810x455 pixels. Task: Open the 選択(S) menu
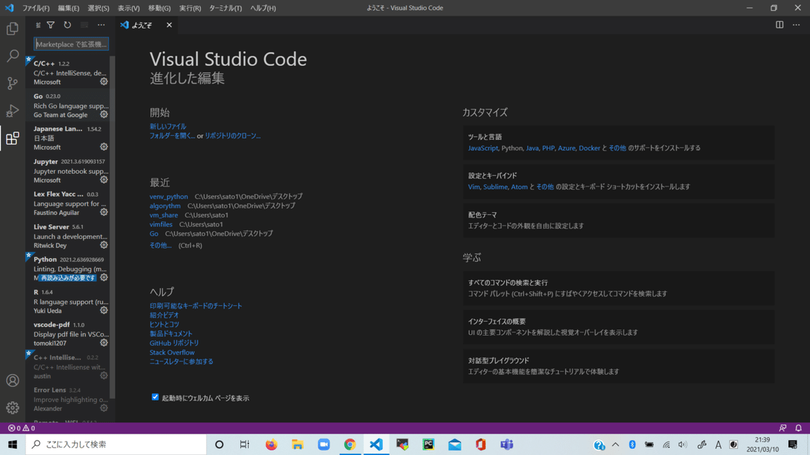click(x=99, y=8)
